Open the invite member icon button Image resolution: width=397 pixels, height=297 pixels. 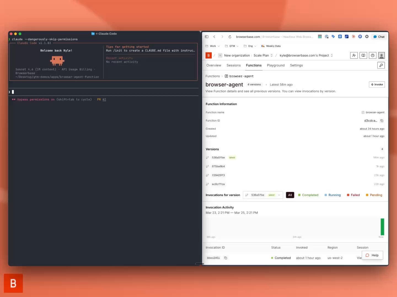(x=354, y=56)
